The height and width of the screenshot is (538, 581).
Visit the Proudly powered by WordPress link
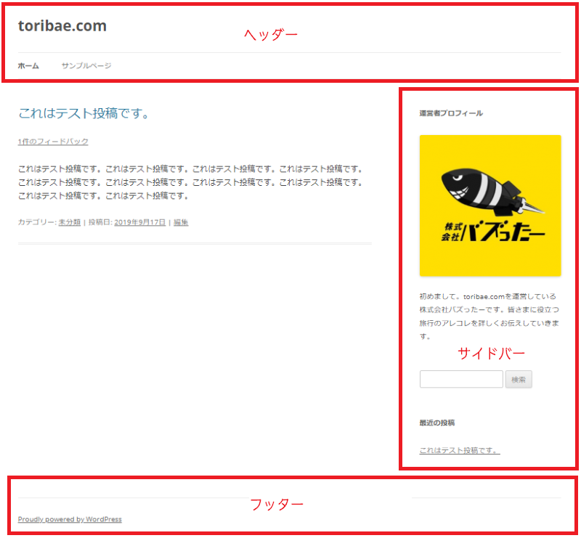[70, 519]
